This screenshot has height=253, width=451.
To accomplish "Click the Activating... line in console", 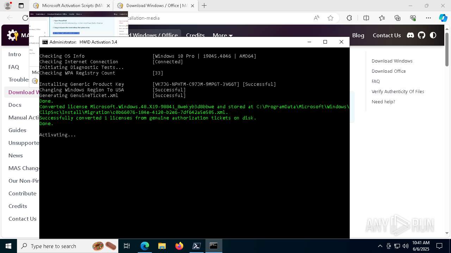I will point(57,135).
